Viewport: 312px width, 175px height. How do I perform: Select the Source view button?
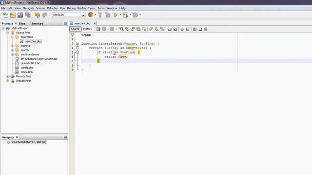tap(75, 29)
